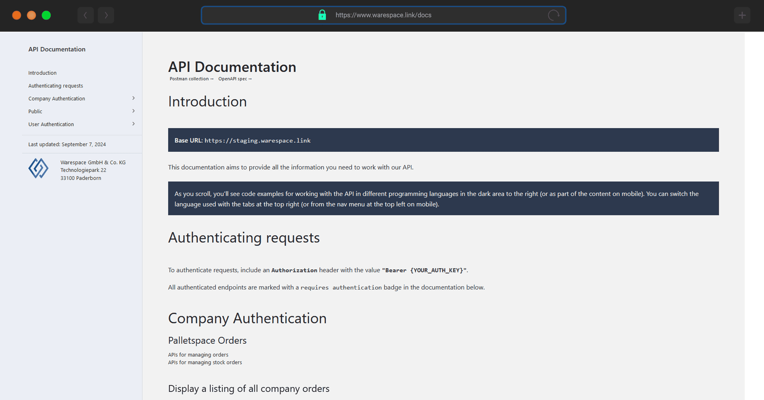Open a new tab with the plus button
The height and width of the screenshot is (400, 764).
point(742,15)
